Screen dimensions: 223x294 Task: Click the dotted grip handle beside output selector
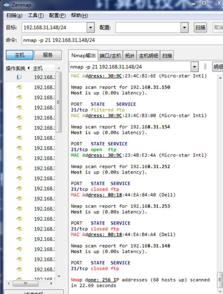[x=205, y=67]
